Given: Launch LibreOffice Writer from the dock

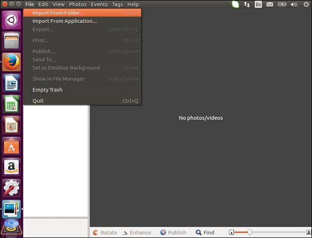Looking at the screenshot, I should point(11,82).
